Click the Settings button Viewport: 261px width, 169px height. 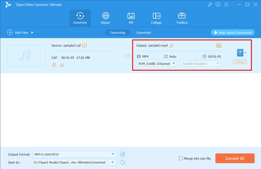point(240,62)
